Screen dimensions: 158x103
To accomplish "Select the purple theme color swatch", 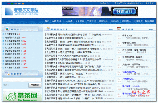I will tap(9, 4).
